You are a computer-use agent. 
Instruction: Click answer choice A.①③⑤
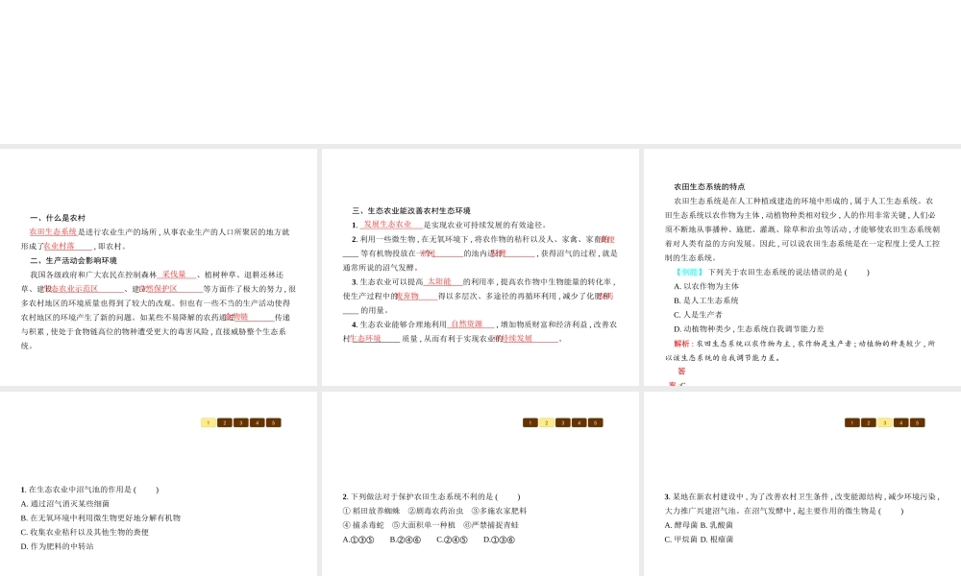point(358,540)
